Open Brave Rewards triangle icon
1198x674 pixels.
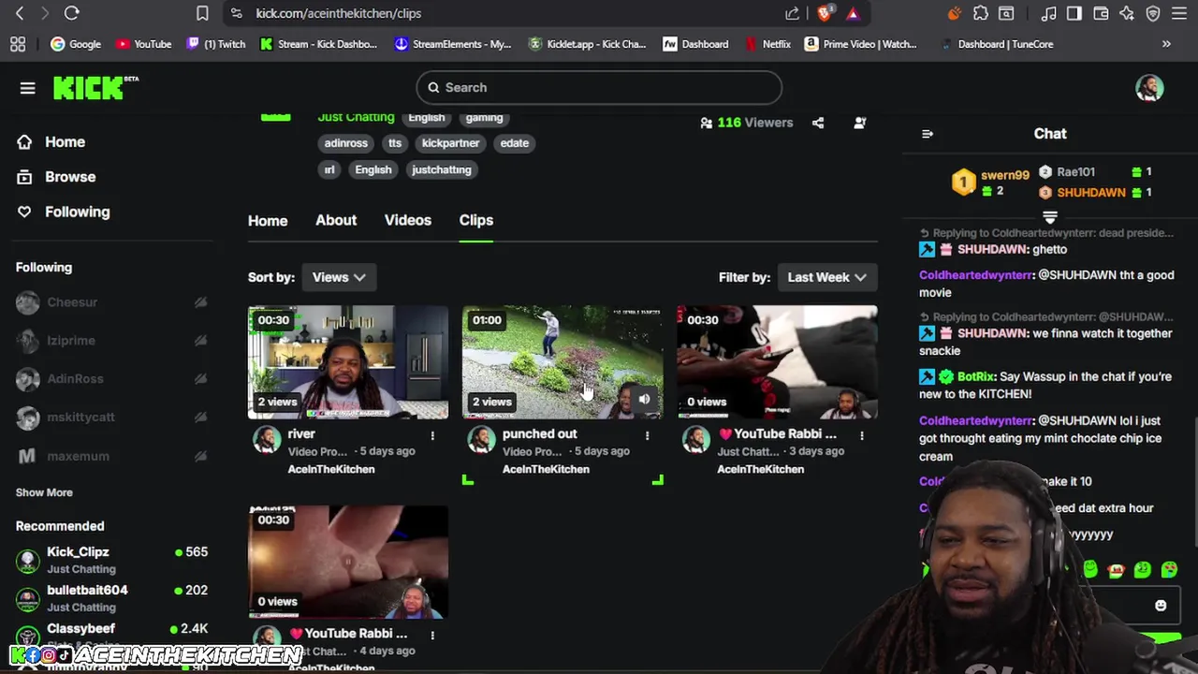[853, 13]
